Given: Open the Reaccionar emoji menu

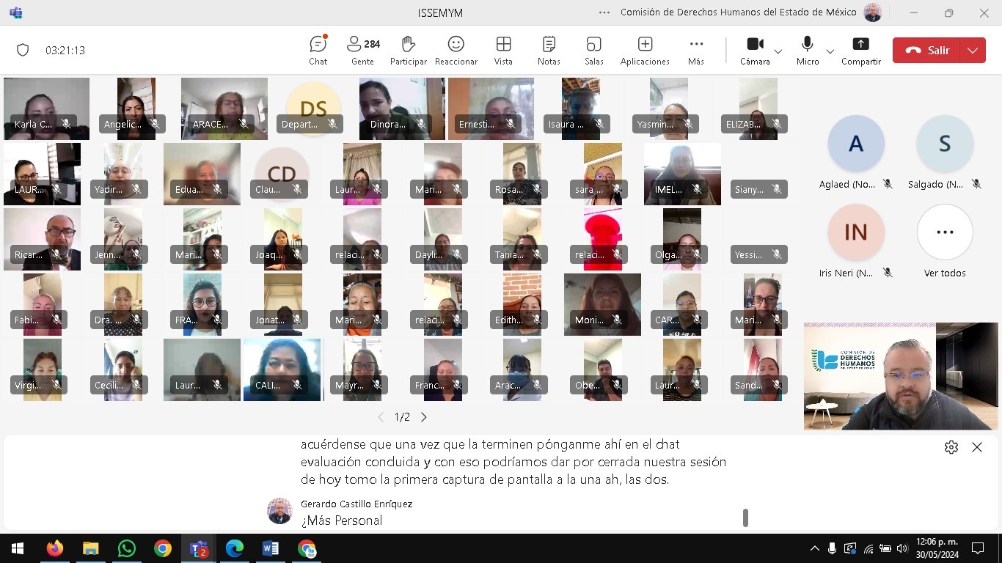Looking at the screenshot, I should [456, 51].
